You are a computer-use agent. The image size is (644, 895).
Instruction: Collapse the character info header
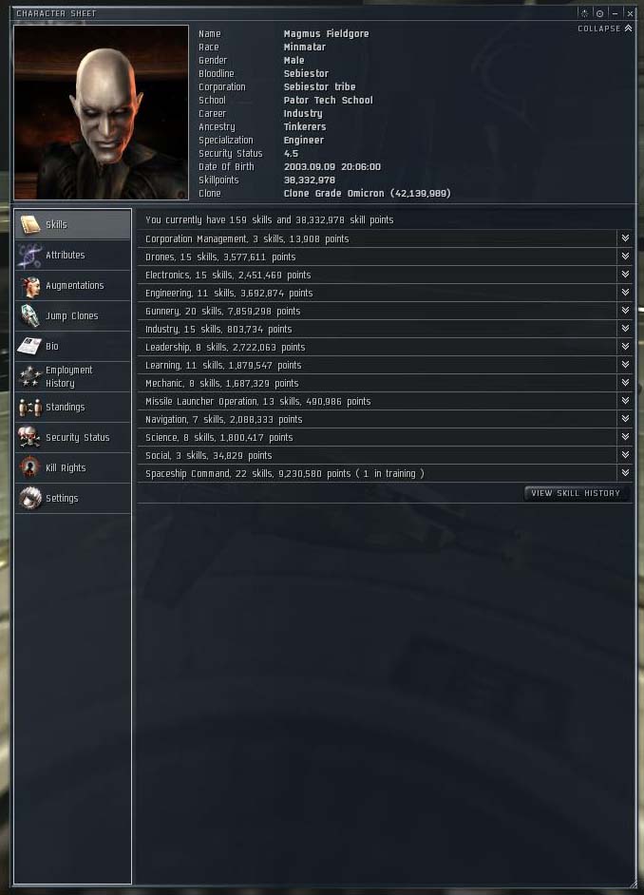[x=605, y=28]
